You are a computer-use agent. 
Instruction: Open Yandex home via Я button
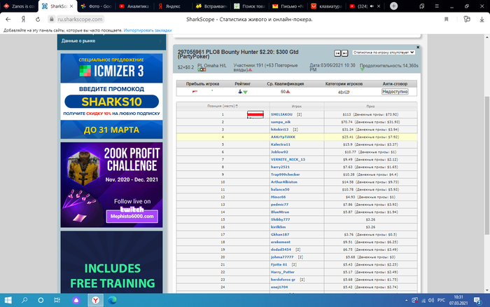pos(23,20)
